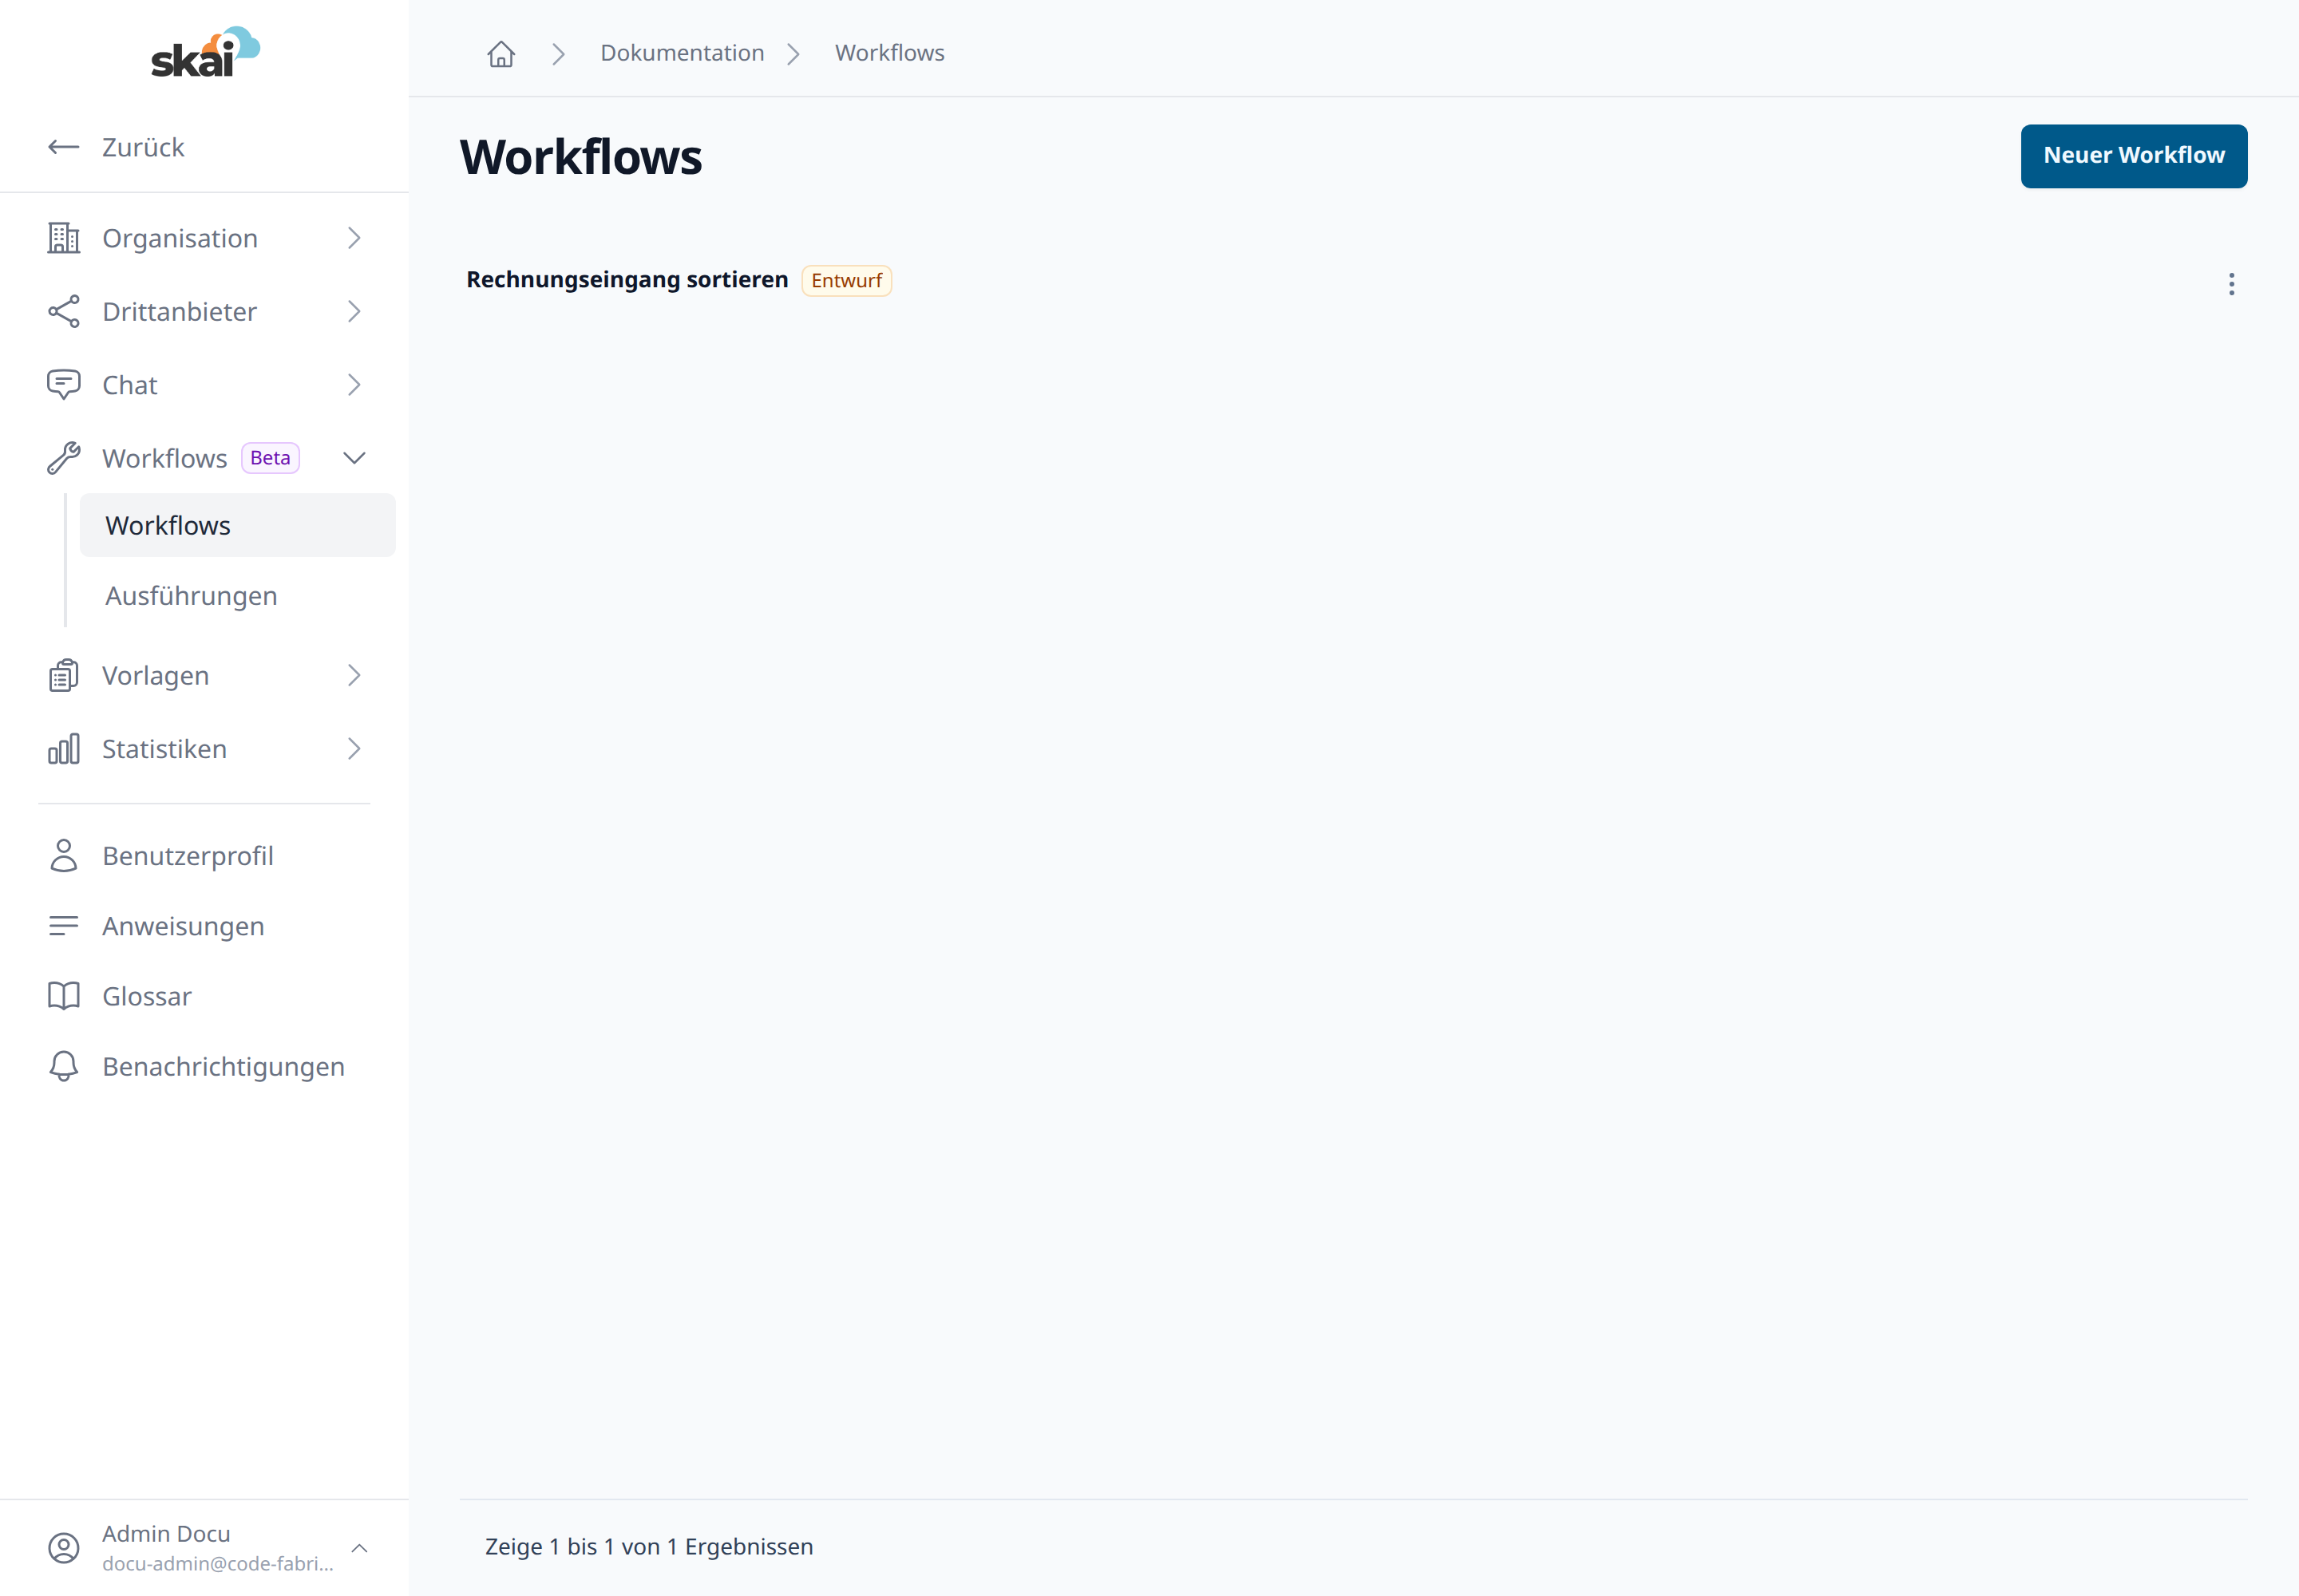Expand the Statistiken chevron
Screen dimensions: 2299x1596
[x=354, y=749]
